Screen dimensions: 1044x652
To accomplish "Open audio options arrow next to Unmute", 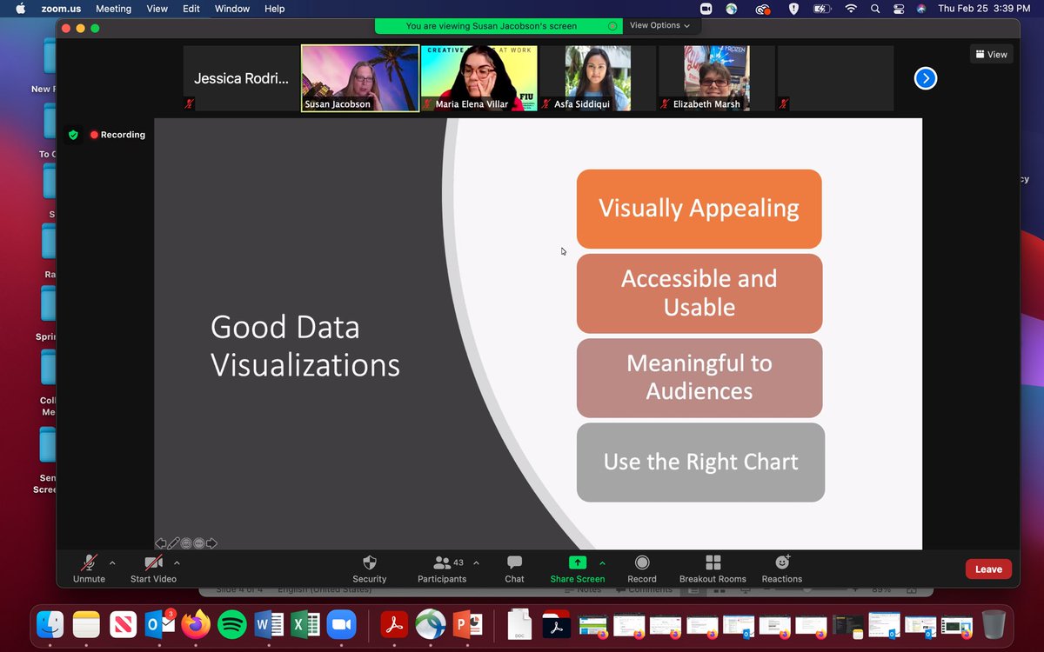I will point(112,562).
